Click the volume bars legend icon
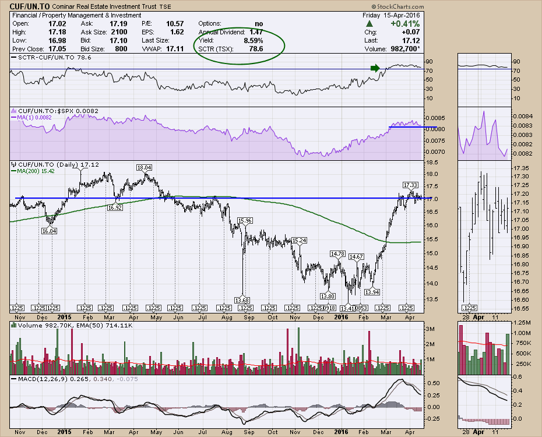The image size is (542, 437). point(14,325)
